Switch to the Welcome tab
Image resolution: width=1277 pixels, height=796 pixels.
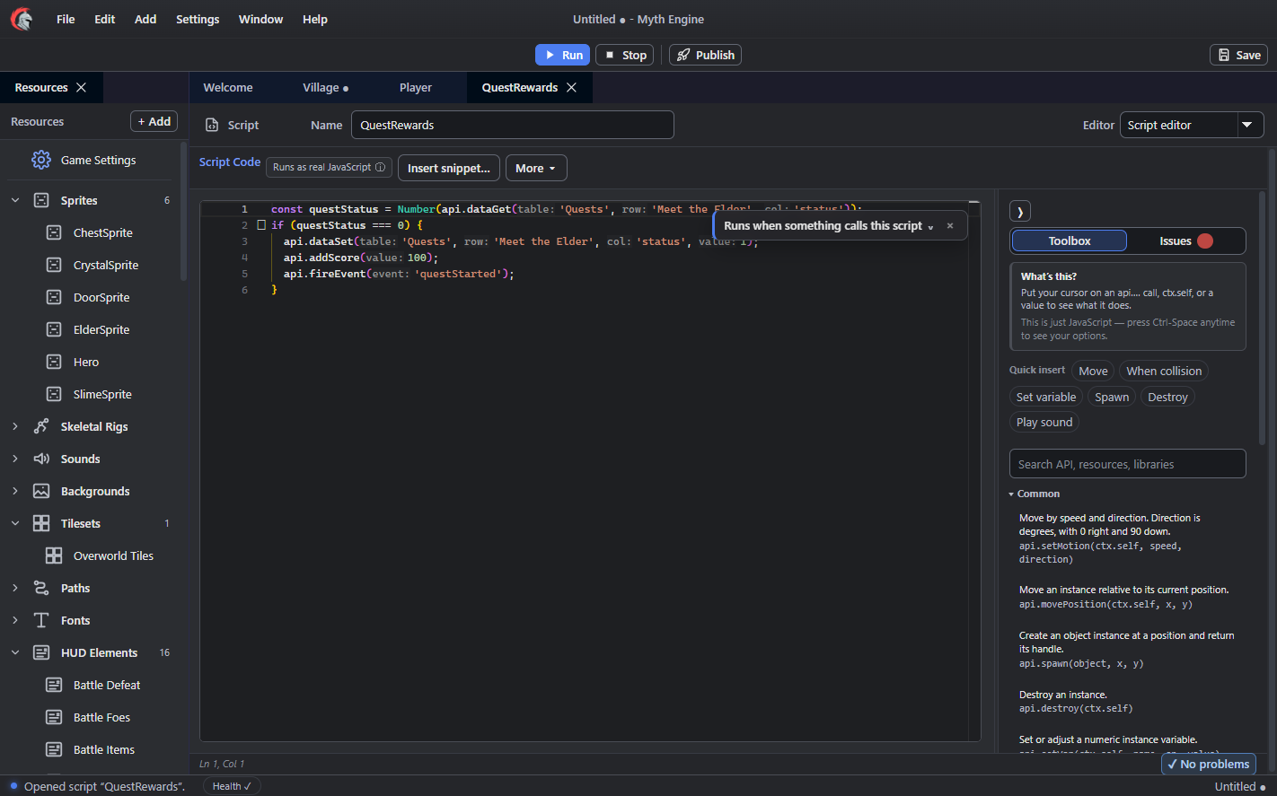pyautogui.click(x=228, y=87)
